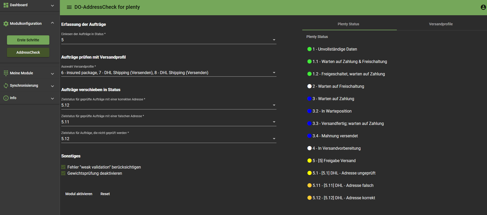Open the Erste Schritte page
The width and height of the screenshot is (487, 215).
click(28, 40)
